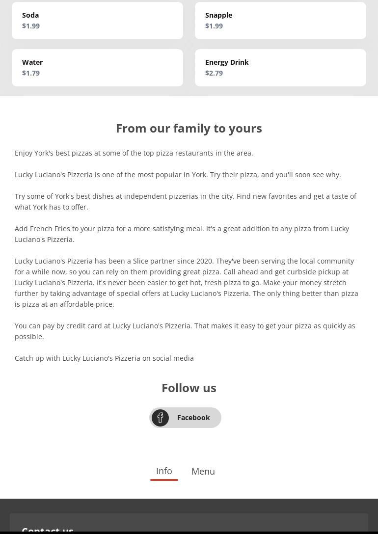This screenshot has height=534, width=378.
Task: Choose the Water menu item
Action: [x=97, y=68]
